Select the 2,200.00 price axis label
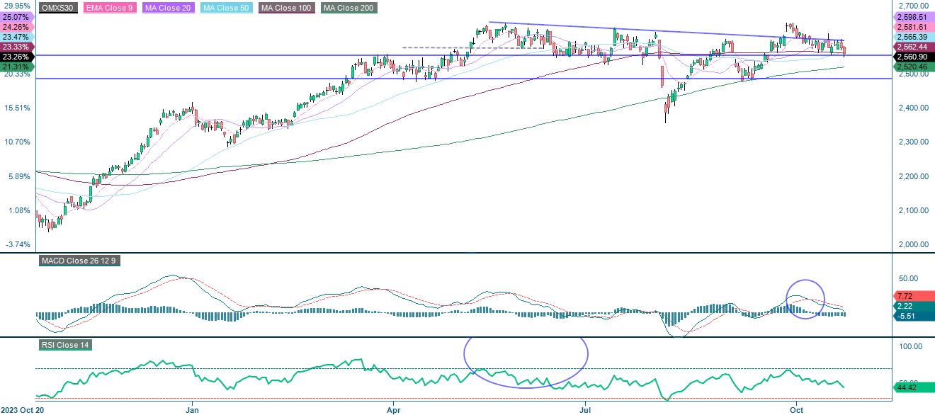The image size is (935, 415). (913, 176)
